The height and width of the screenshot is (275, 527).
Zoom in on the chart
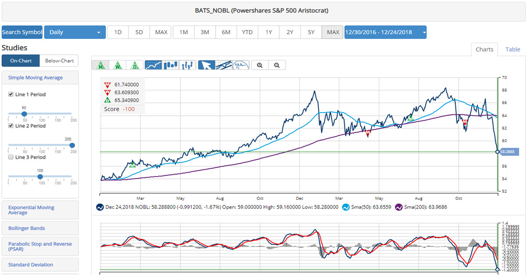(x=260, y=65)
